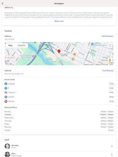Click the Old West Austin map label
The height and width of the screenshot is (157, 118).
coord(64,55)
